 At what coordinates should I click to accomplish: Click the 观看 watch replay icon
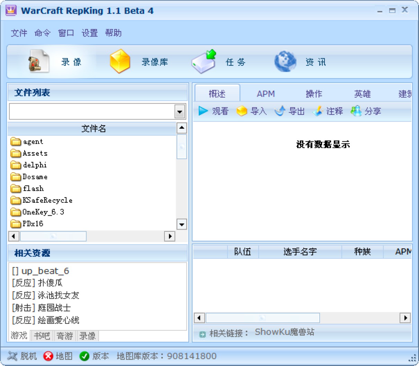(x=212, y=111)
